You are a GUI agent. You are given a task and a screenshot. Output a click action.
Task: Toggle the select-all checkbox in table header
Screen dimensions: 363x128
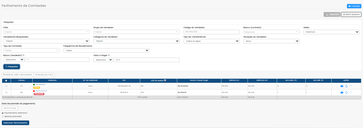[x=6, y=81]
